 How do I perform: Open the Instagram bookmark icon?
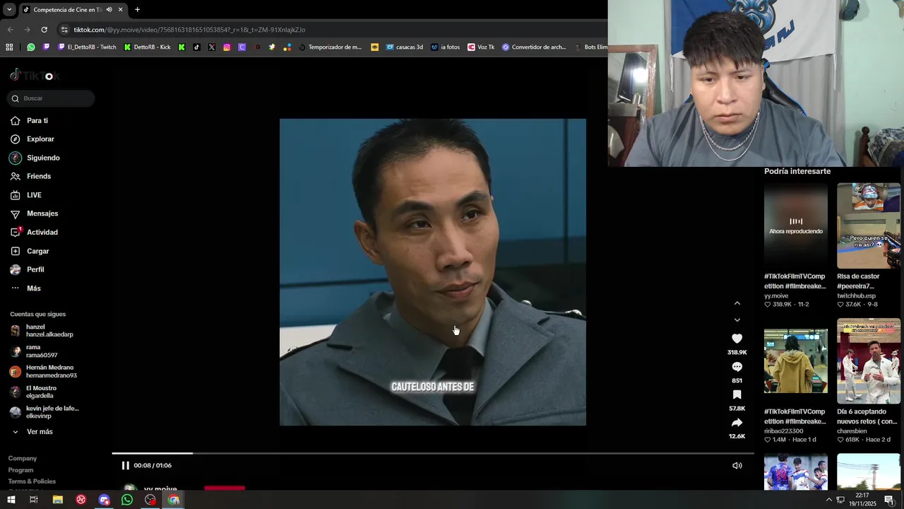coord(227,47)
